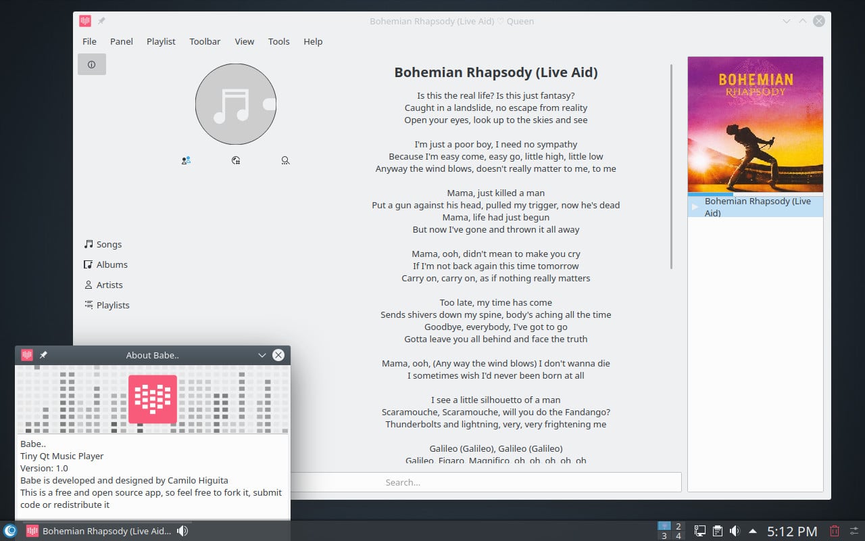Browse the Artists view
Image resolution: width=865 pixels, height=541 pixels.
tap(109, 285)
